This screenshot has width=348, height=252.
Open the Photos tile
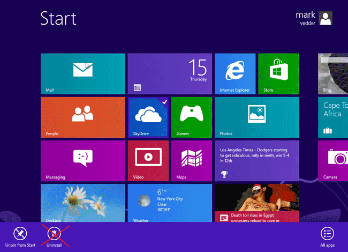pos(256,117)
